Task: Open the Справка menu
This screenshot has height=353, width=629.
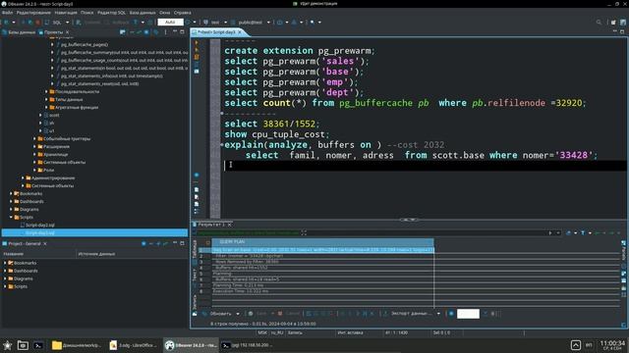Action: click(x=183, y=13)
